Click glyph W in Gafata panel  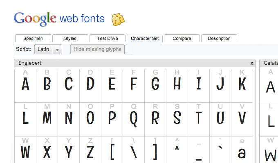[269, 150]
